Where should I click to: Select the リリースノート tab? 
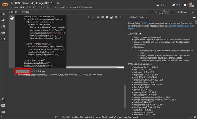pos(137,18)
